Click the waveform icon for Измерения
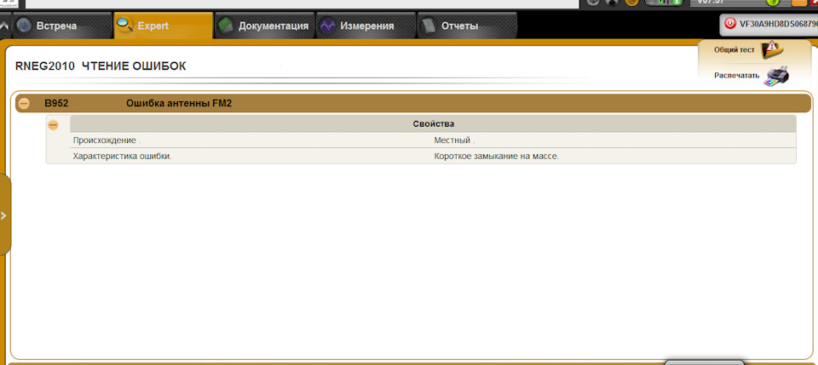The width and height of the screenshot is (818, 365). point(327,26)
